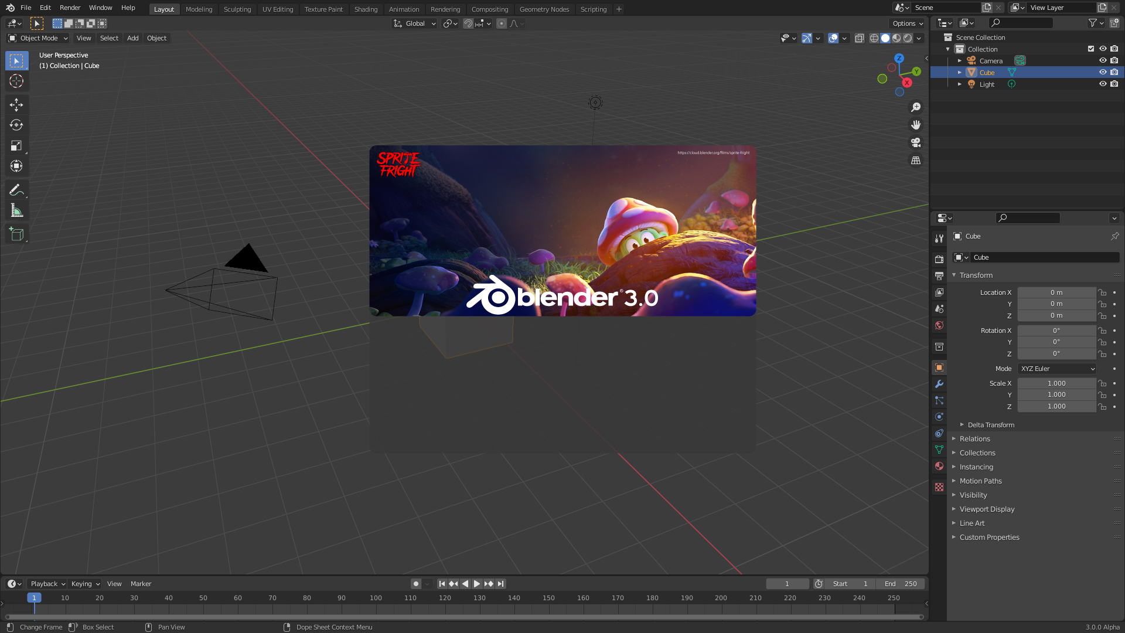This screenshot has width=1125, height=633.
Task: Click the Cube object name field
Action: coord(1044,257)
